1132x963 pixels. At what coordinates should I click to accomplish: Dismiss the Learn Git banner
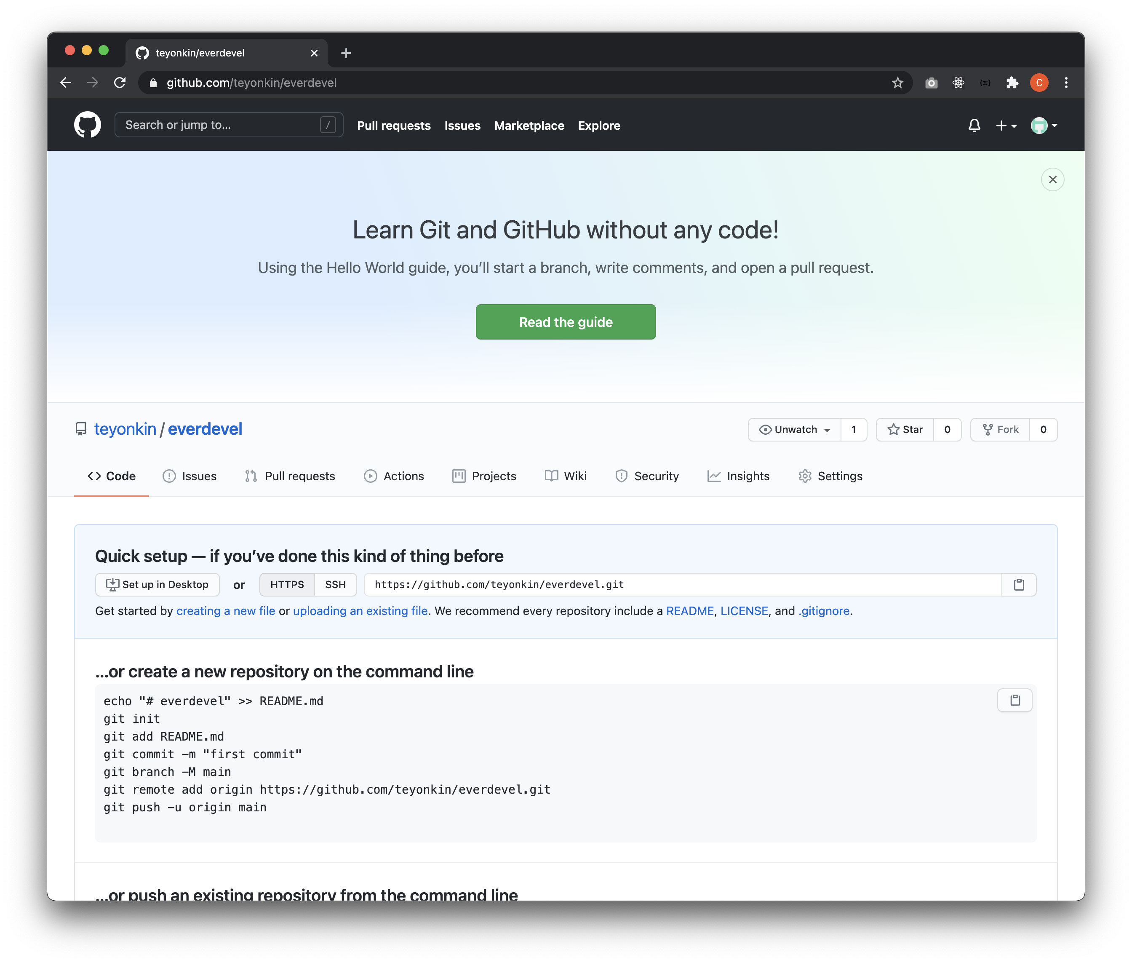click(1052, 179)
